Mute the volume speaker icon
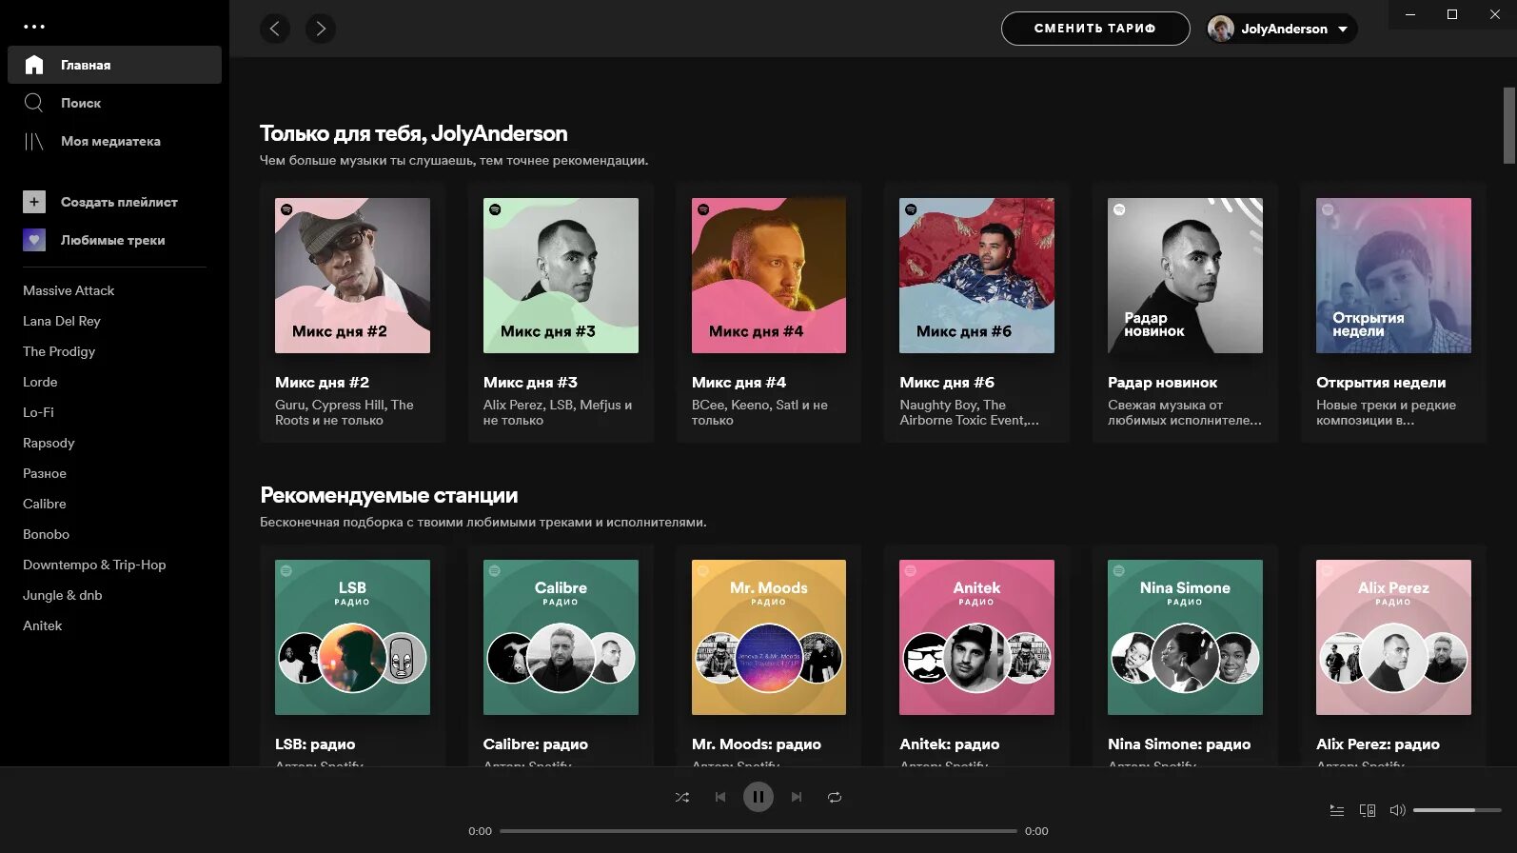 click(1397, 810)
